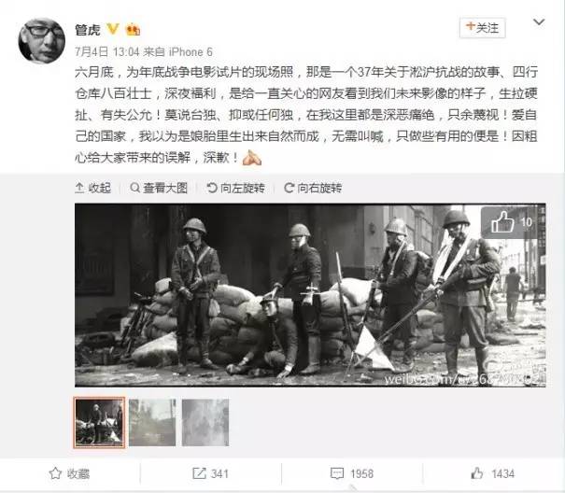The image size is (565, 493).
Task: Like the photo using thumbs-up overlay
Action: click(512, 222)
